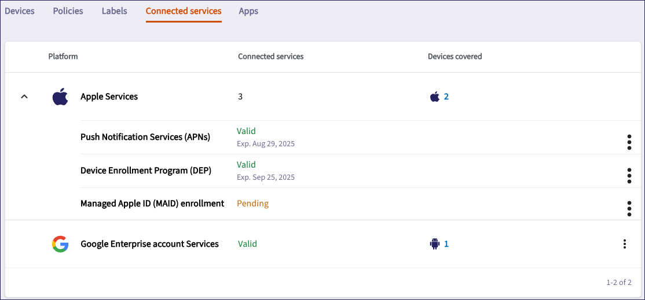This screenshot has height=300, width=645.
Task: Click the Google logo platform icon
Action: click(60, 244)
